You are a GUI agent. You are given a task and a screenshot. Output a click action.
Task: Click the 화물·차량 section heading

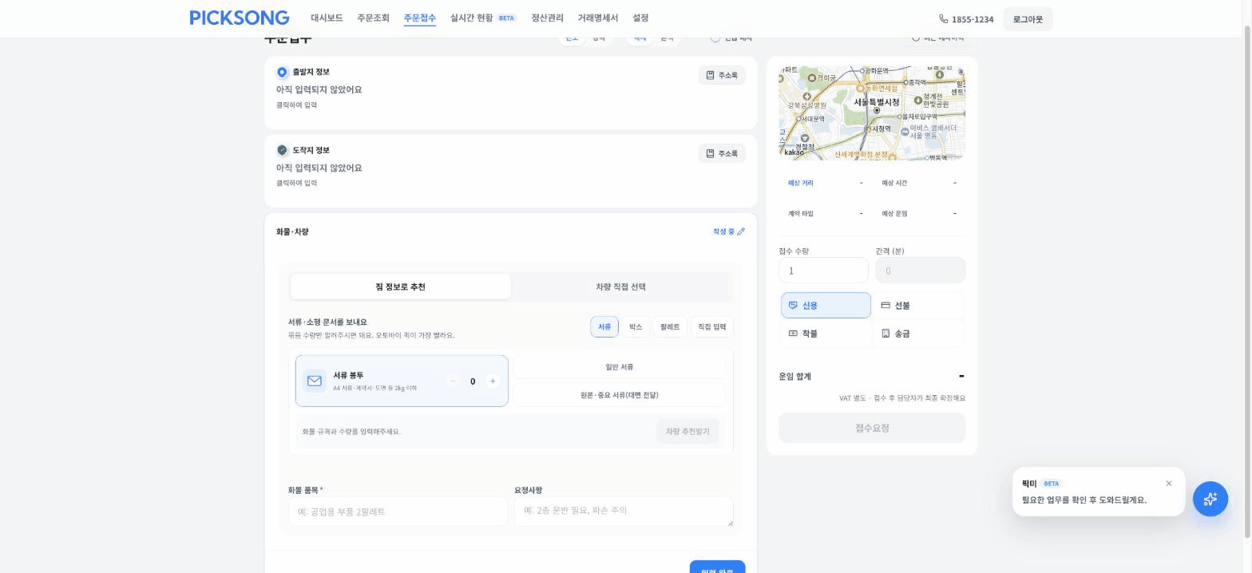[292, 231]
